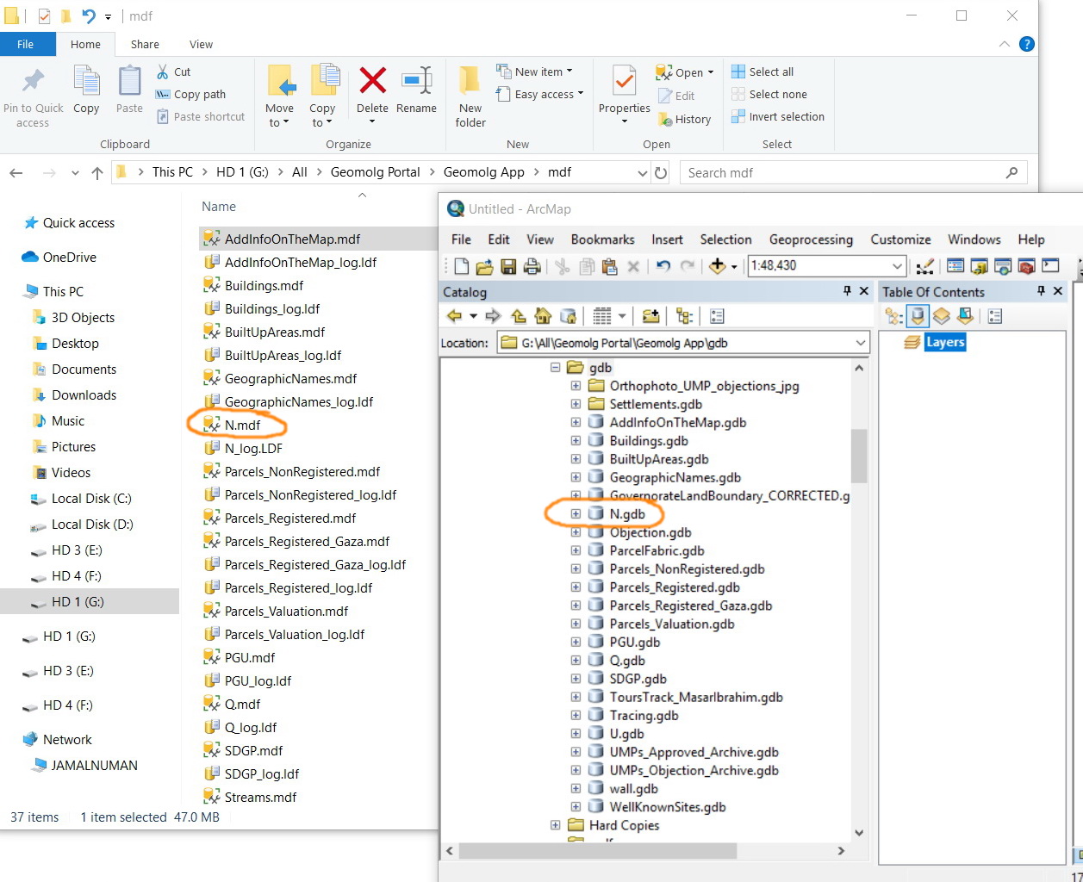Viewport: 1083px width, 882px height.
Task: Open map scale dropdown showing 1:48,430
Action: coord(898,266)
